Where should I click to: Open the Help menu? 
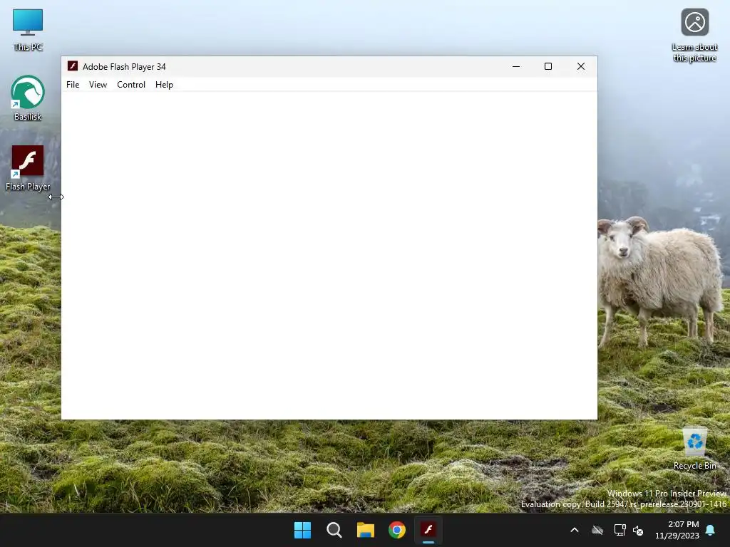(x=164, y=85)
